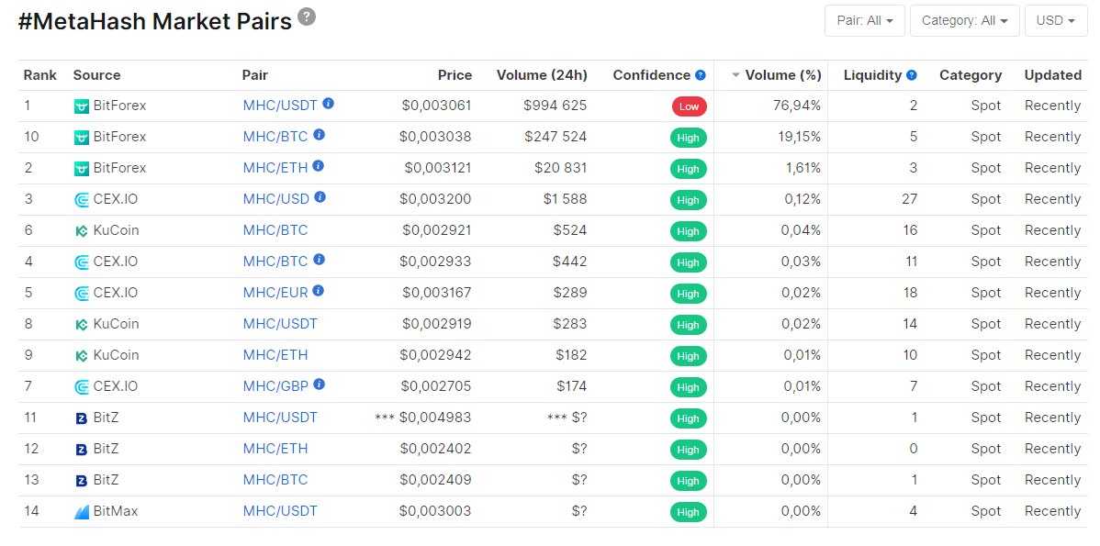Select the $0,003200 price in CEX.IO row
1100x546 pixels.
[435, 198]
